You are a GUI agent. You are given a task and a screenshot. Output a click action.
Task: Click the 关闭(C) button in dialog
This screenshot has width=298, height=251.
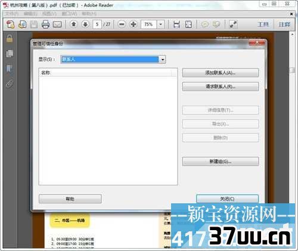point(227,199)
